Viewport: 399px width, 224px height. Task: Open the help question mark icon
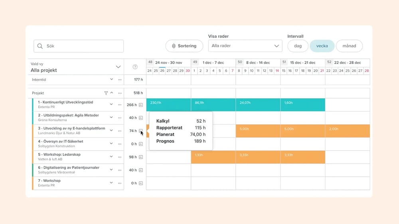[x=135, y=67]
